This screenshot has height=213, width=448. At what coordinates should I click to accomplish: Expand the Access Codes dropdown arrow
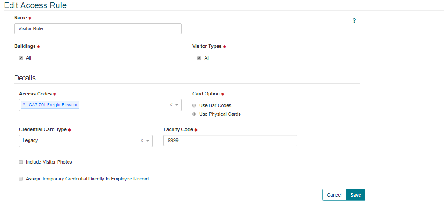click(177, 105)
